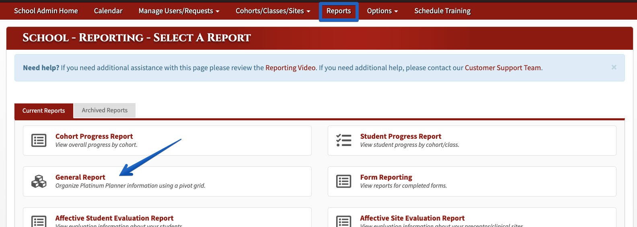
Task: Open the Student Progress Report link
Action: [x=401, y=136]
